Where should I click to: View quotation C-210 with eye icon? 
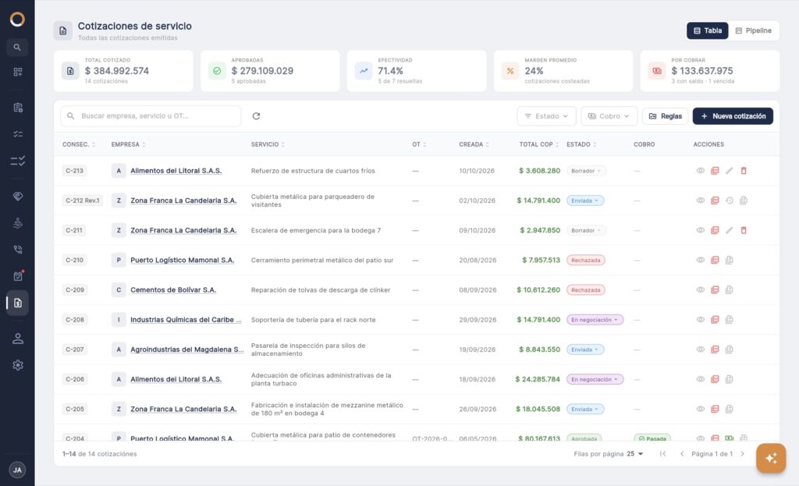tap(701, 261)
